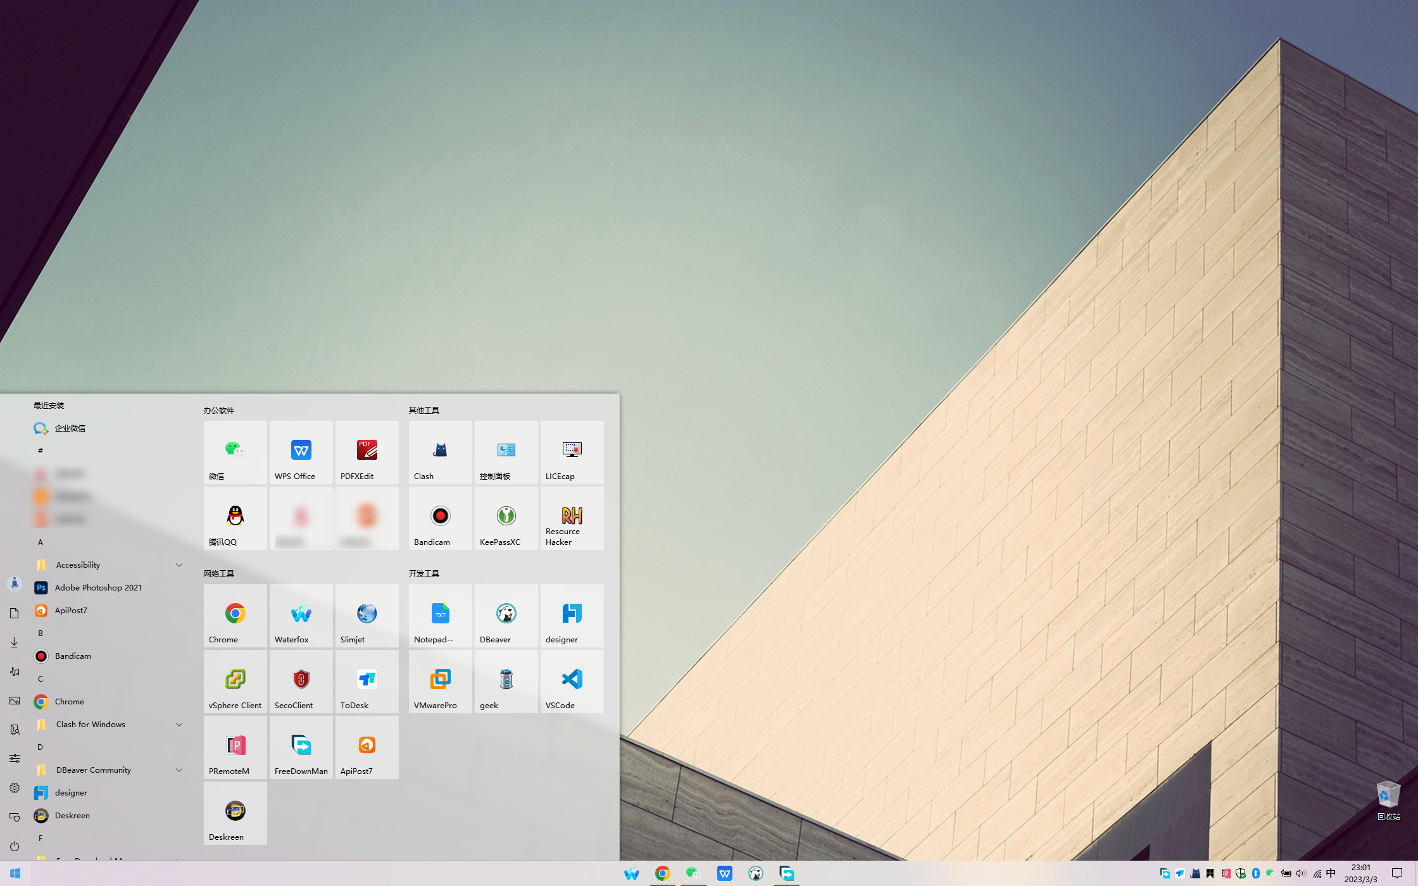
Task: Launch the SecoClient tile
Action: (x=301, y=682)
